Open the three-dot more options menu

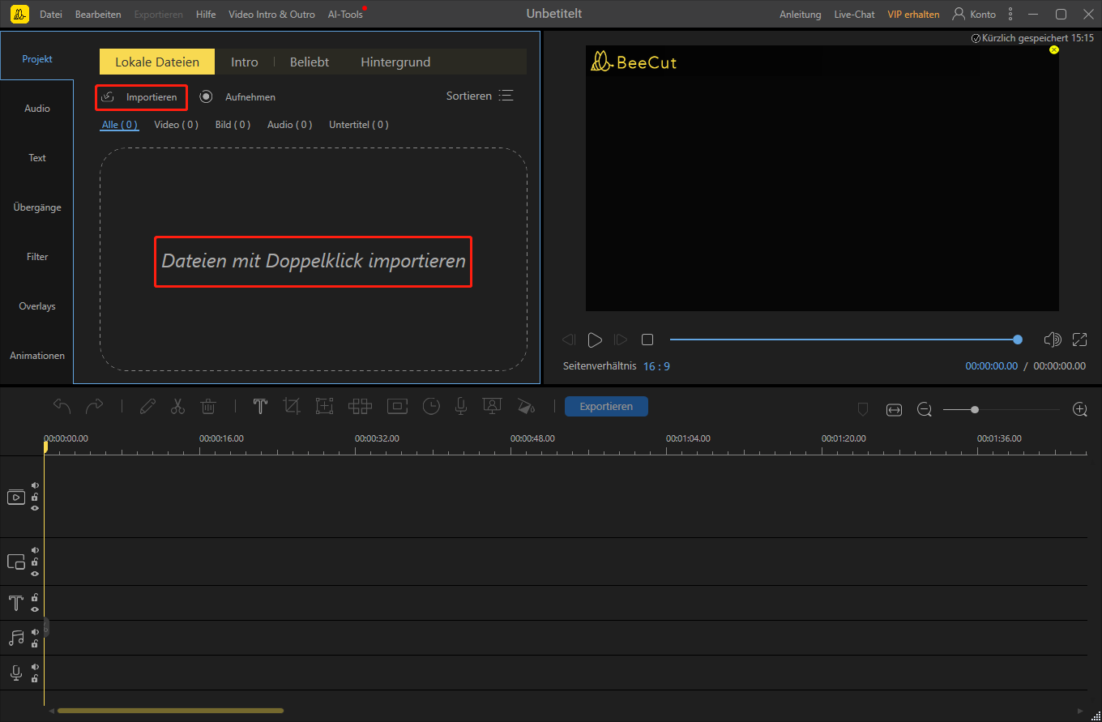(1010, 14)
